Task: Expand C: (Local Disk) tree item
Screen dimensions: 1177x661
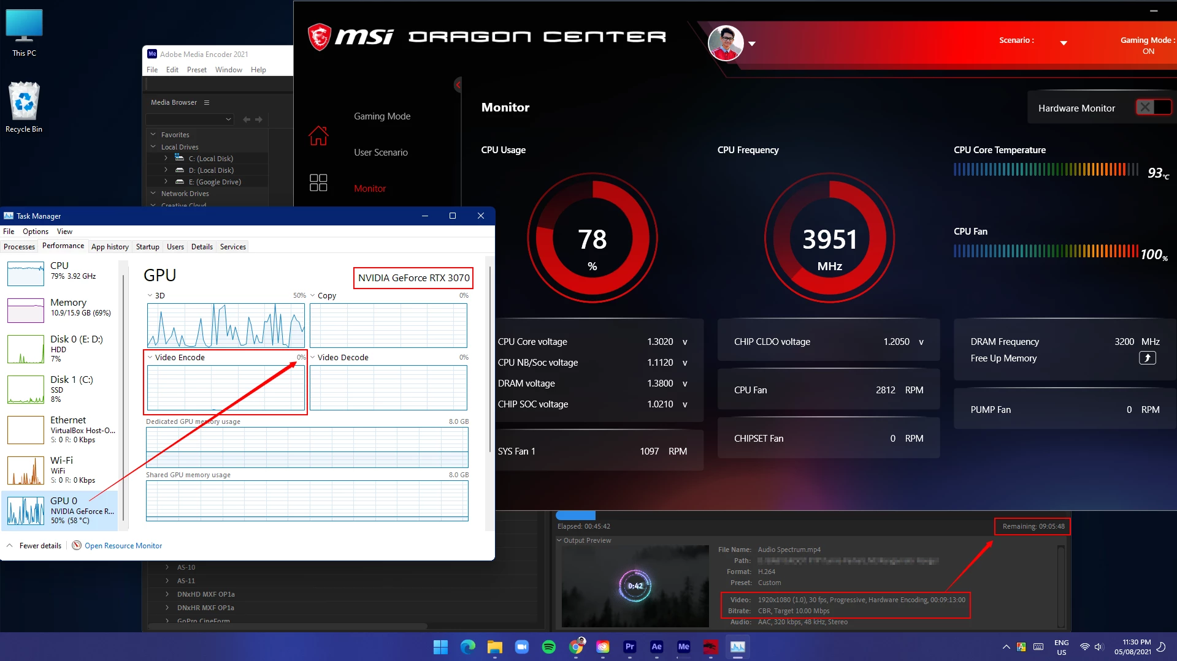Action: point(166,158)
